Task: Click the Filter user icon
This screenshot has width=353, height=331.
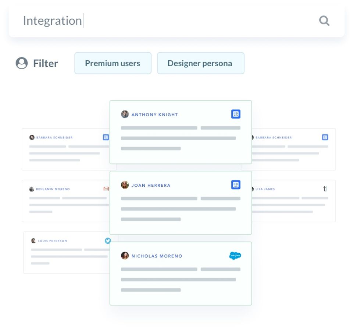Action: pyautogui.click(x=22, y=63)
